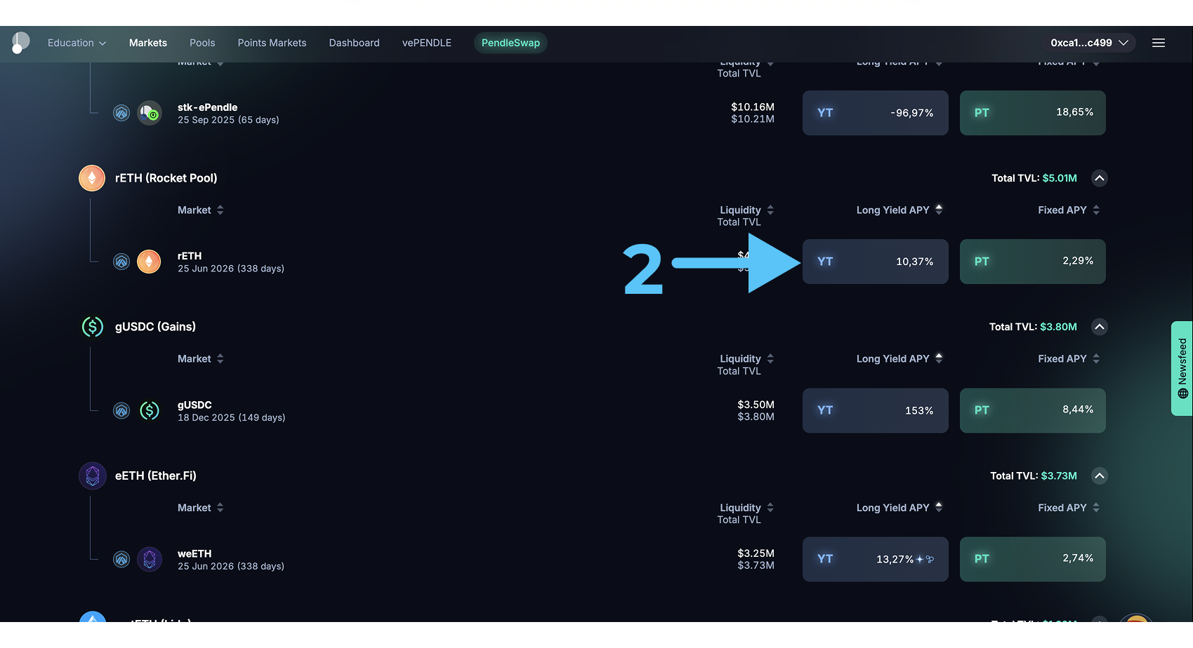Collapse the gUSDC (Gains) section
Image resolution: width=1193 pixels, height=648 pixels.
(1100, 327)
